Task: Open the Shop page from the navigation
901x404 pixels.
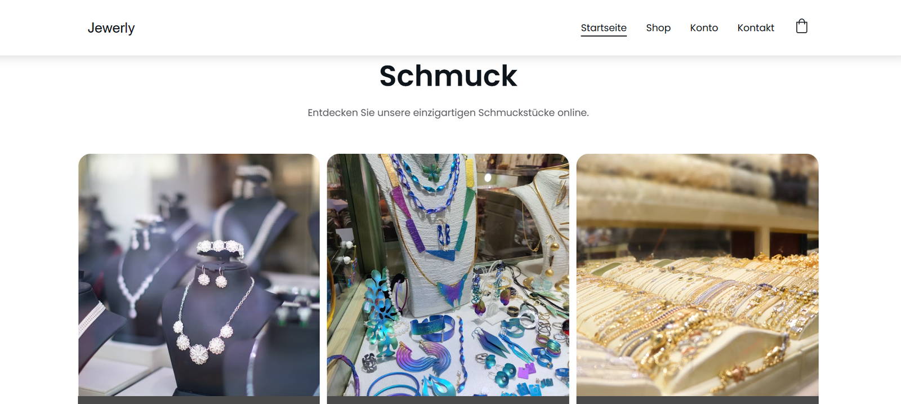Action: coord(658,28)
